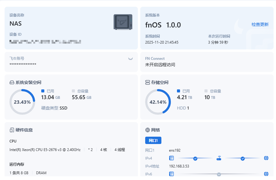Click the IPv6 internet globe icon
Image resolution: width=276 pixels, height=180 pixels.
coord(266,174)
